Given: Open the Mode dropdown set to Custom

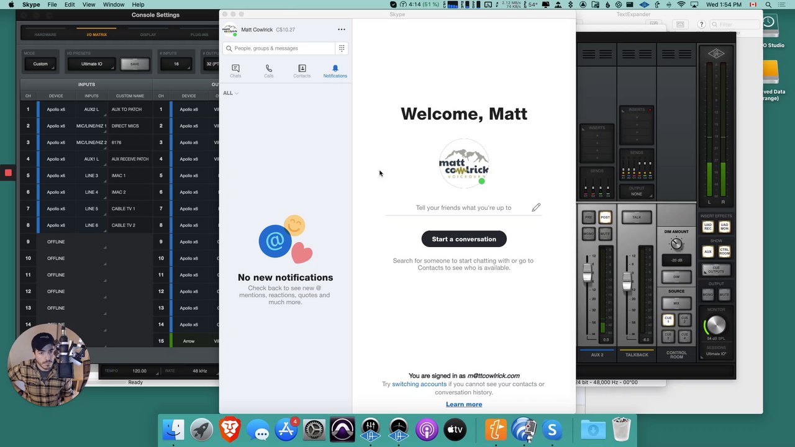Looking at the screenshot, I should [40, 64].
